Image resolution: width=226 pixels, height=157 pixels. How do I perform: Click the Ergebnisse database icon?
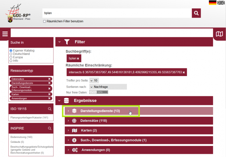coord(66,100)
